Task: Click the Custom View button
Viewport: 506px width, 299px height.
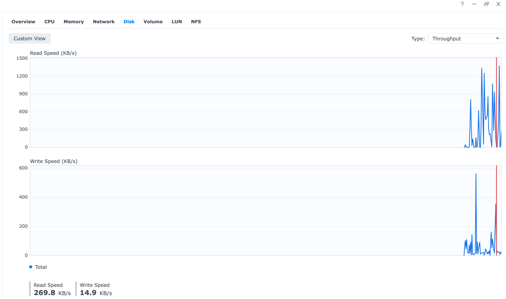Action: [x=29, y=38]
